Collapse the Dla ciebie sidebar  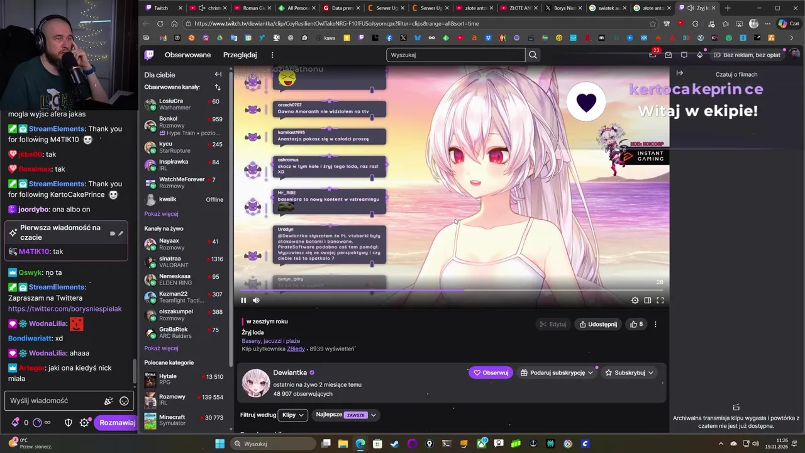tap(218, 74)
